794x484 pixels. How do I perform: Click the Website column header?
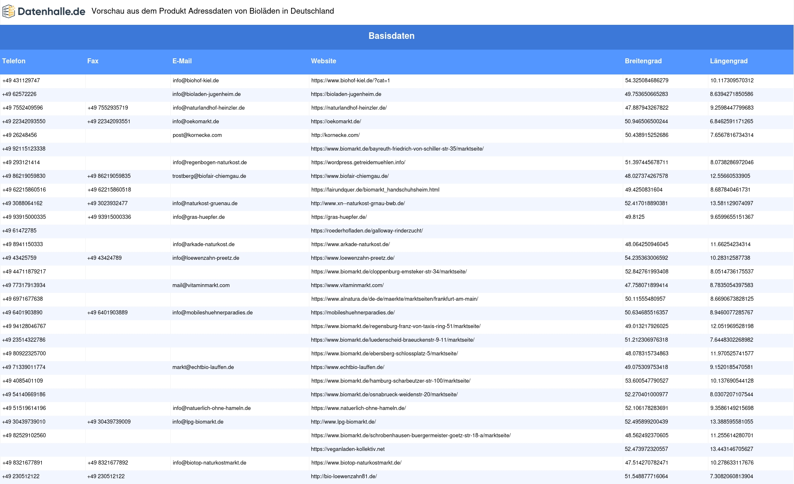click(323, 61)
